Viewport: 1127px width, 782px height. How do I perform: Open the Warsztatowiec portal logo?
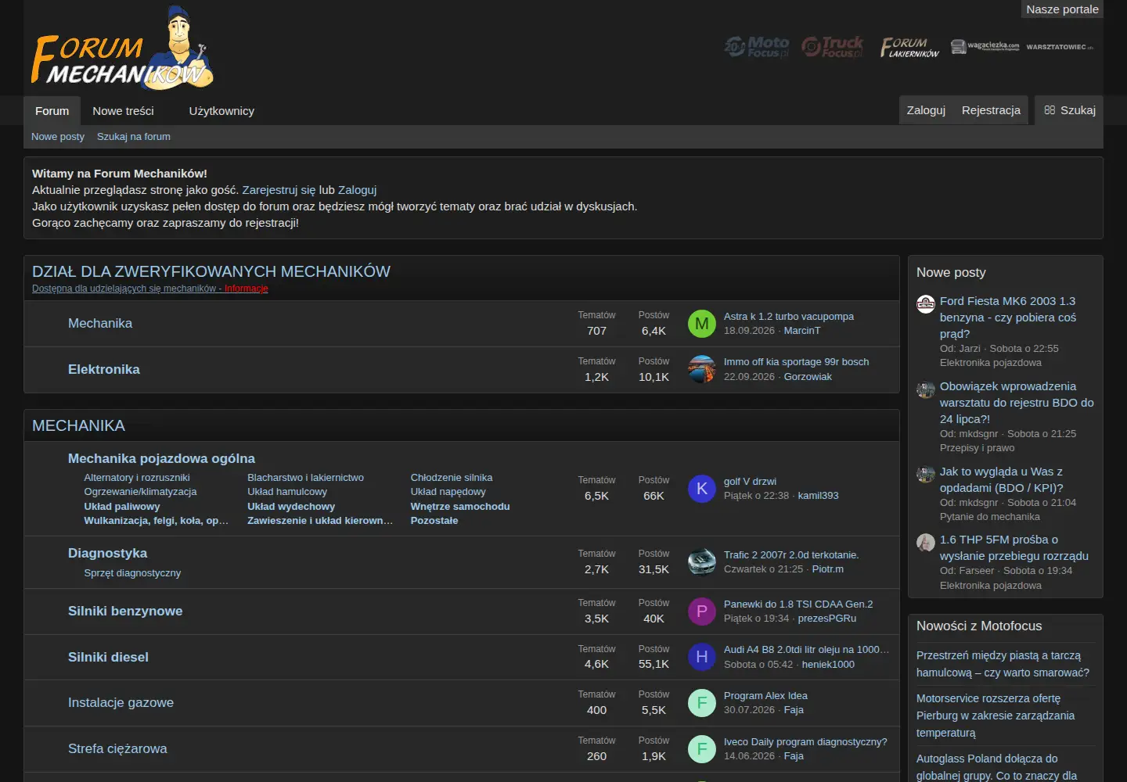point(1060,47)
